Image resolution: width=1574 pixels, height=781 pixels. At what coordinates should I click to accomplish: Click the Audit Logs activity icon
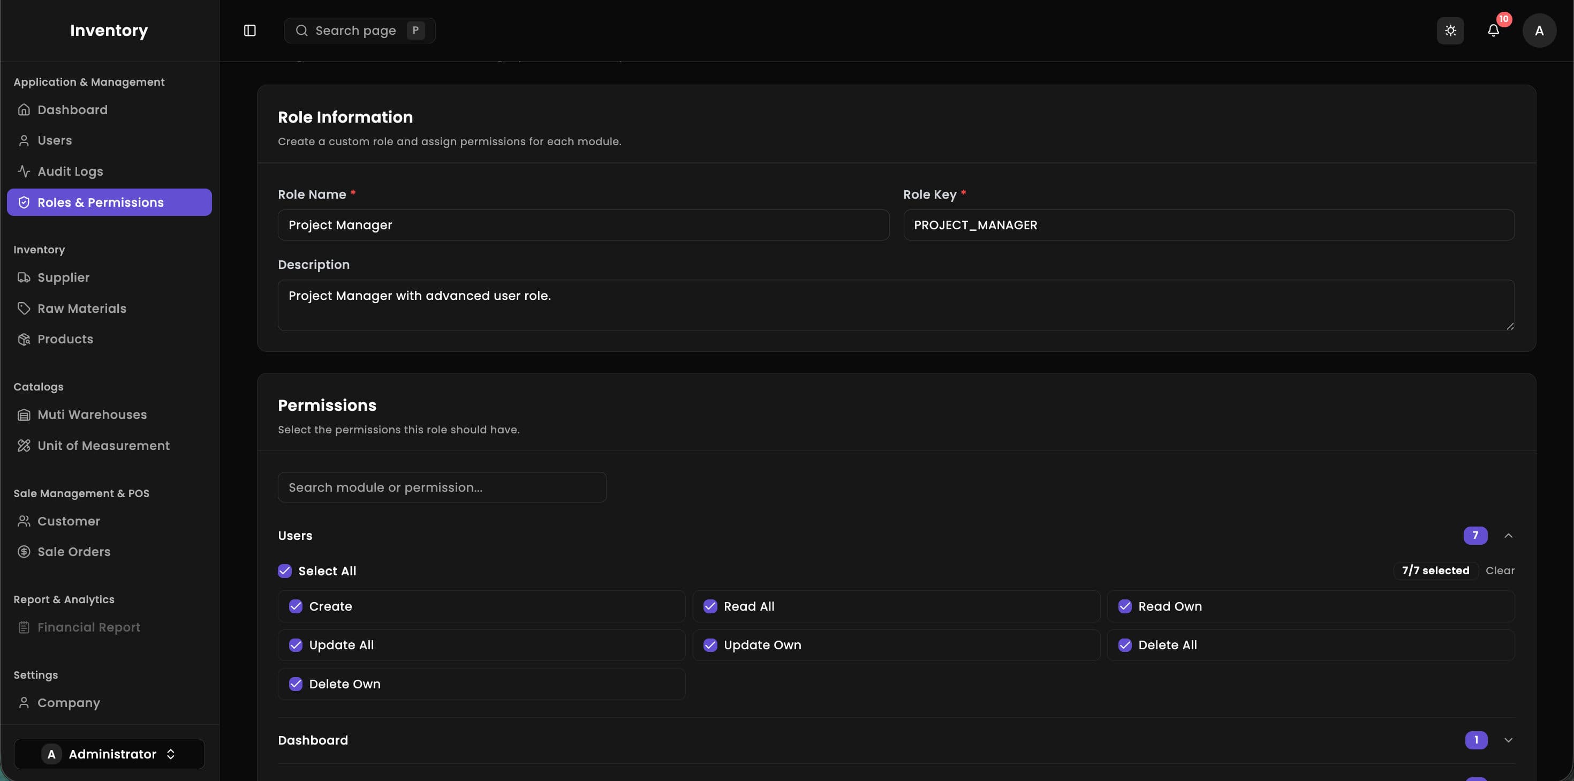tap(24, 171)
